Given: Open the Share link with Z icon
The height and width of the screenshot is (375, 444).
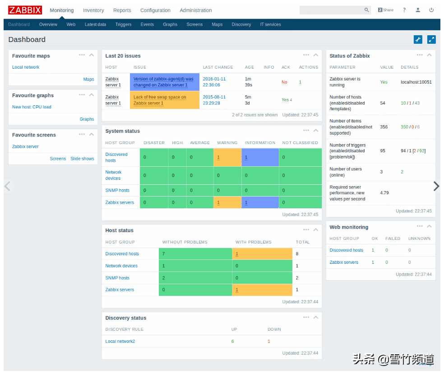Looking at the screenshot, I should [x=386, y=10].
